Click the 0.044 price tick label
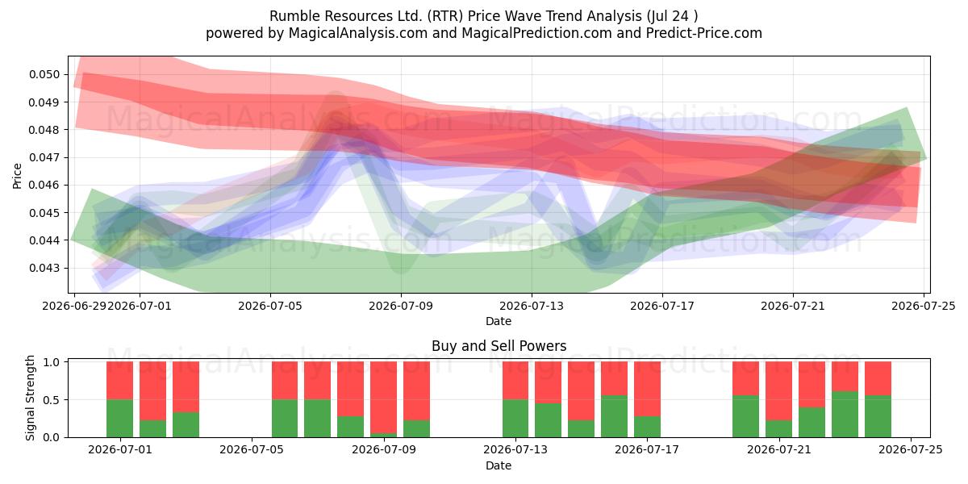Image resolution: width=968 pixels, height=484 pixels. [x=46, y=240]
